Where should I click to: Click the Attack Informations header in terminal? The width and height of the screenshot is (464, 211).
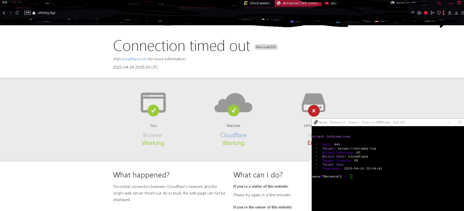point(331,136)
